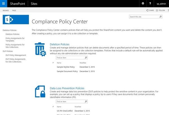Open the Deletion Policies section title link
The width and height of the screenshot is (169, 115).
(60, 44)
